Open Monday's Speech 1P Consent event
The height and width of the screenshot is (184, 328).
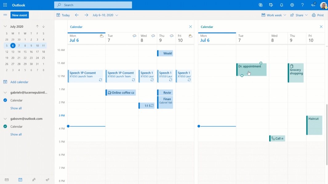pos(85,76)
